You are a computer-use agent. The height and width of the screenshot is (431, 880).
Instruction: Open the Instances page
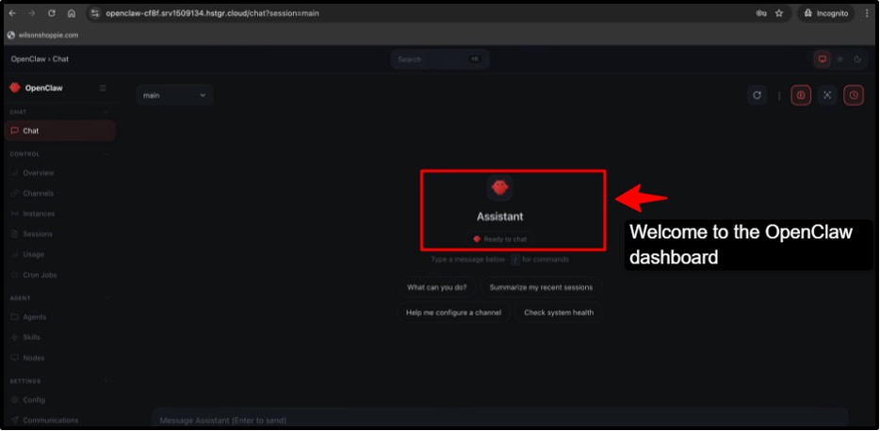pos(39,214)
